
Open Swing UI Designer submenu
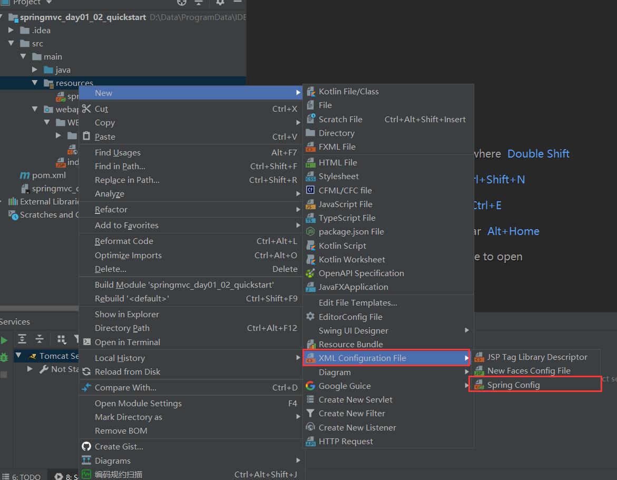tap(388, 330)
